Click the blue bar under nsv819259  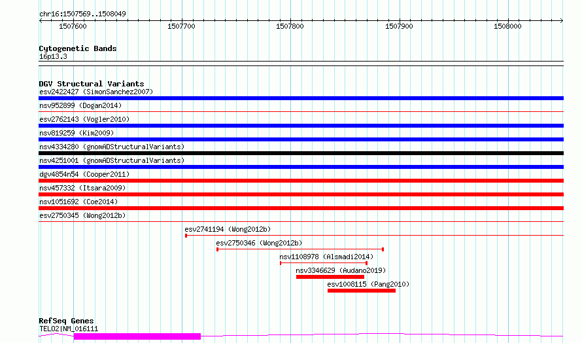click(301, 139)
